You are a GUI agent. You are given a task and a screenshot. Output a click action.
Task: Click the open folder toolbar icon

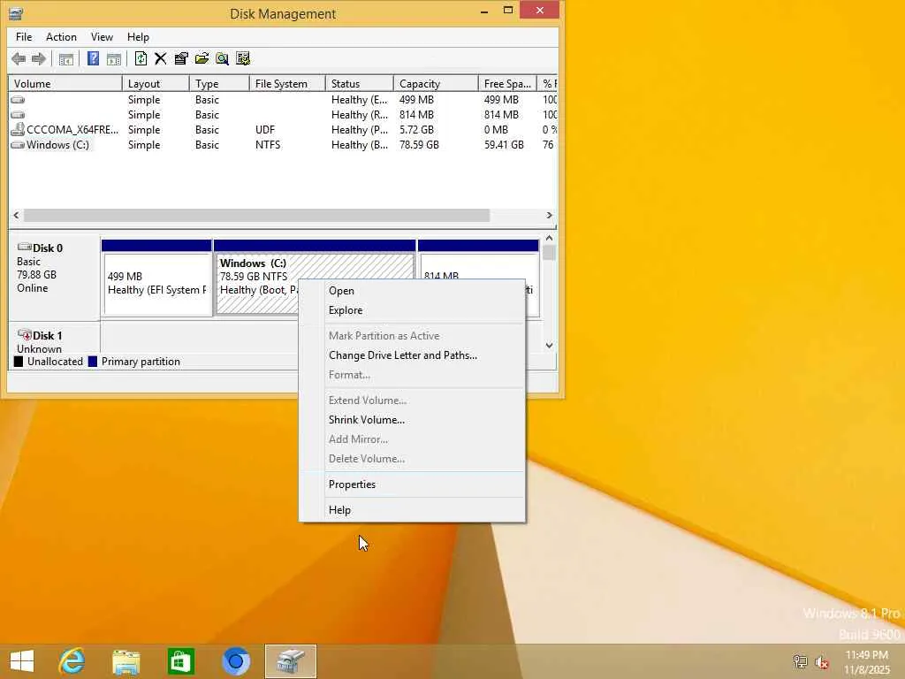point(202,59)
